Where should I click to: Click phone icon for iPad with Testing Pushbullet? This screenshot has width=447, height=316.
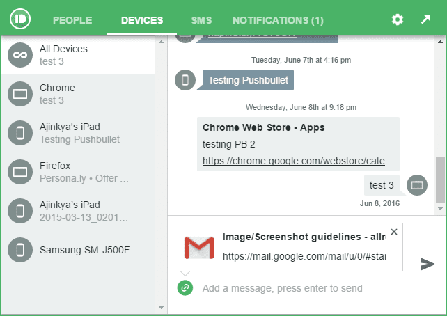20,133
